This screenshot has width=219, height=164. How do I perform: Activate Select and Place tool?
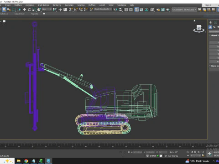pyautogui.click(x=39, y=10)
